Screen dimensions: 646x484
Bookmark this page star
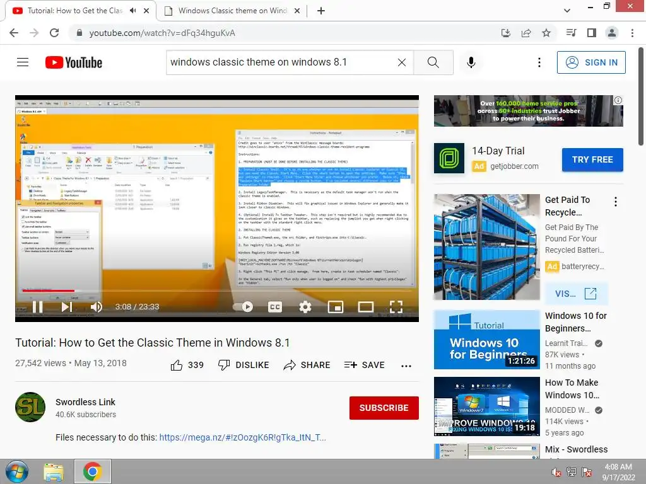coord(546,33)
